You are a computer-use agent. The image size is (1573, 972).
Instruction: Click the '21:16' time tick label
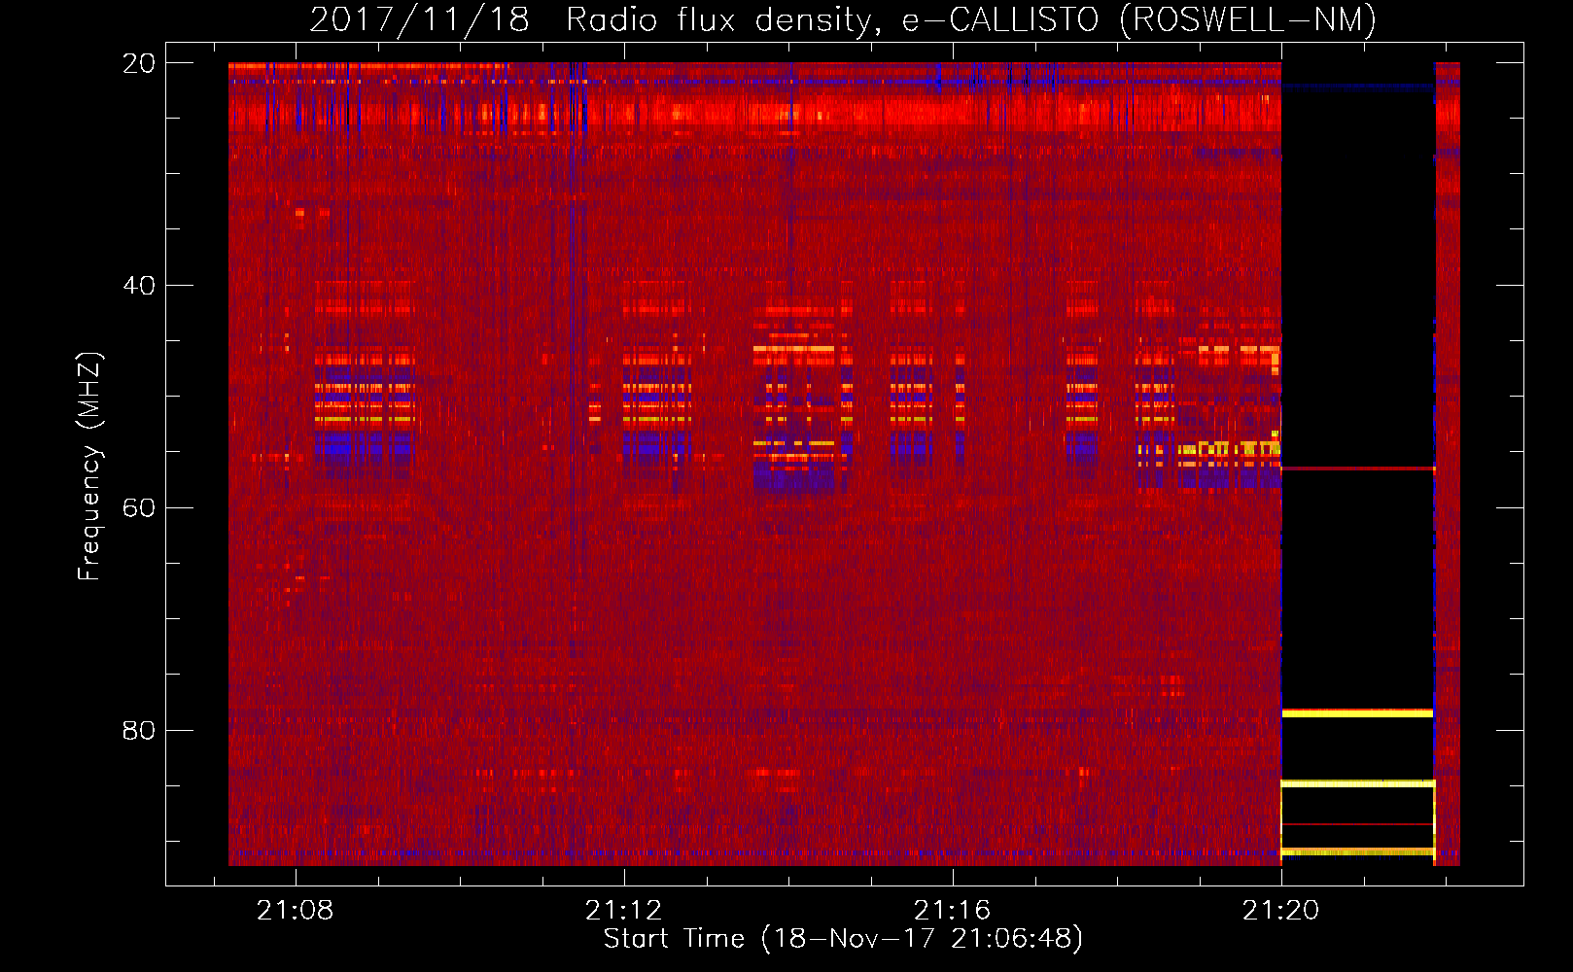952,911
